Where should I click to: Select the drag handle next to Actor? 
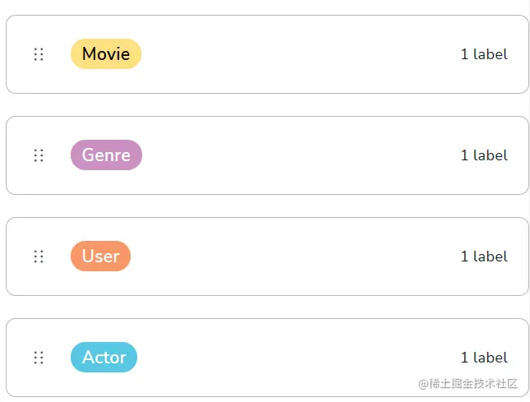point(39,358)
